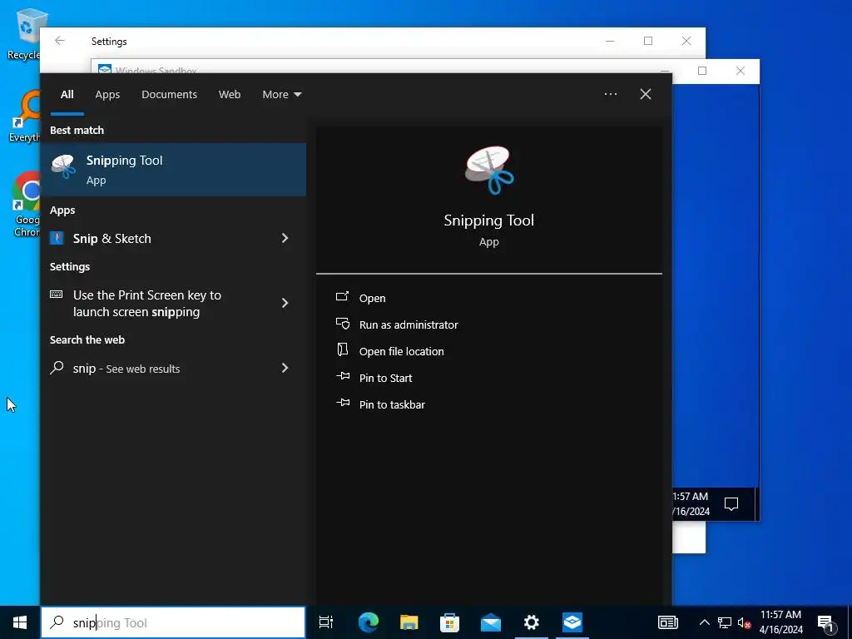Click the Pin to taskbar pin icon
Viewport: 852px width, 639px height.
tap(343, 403)
